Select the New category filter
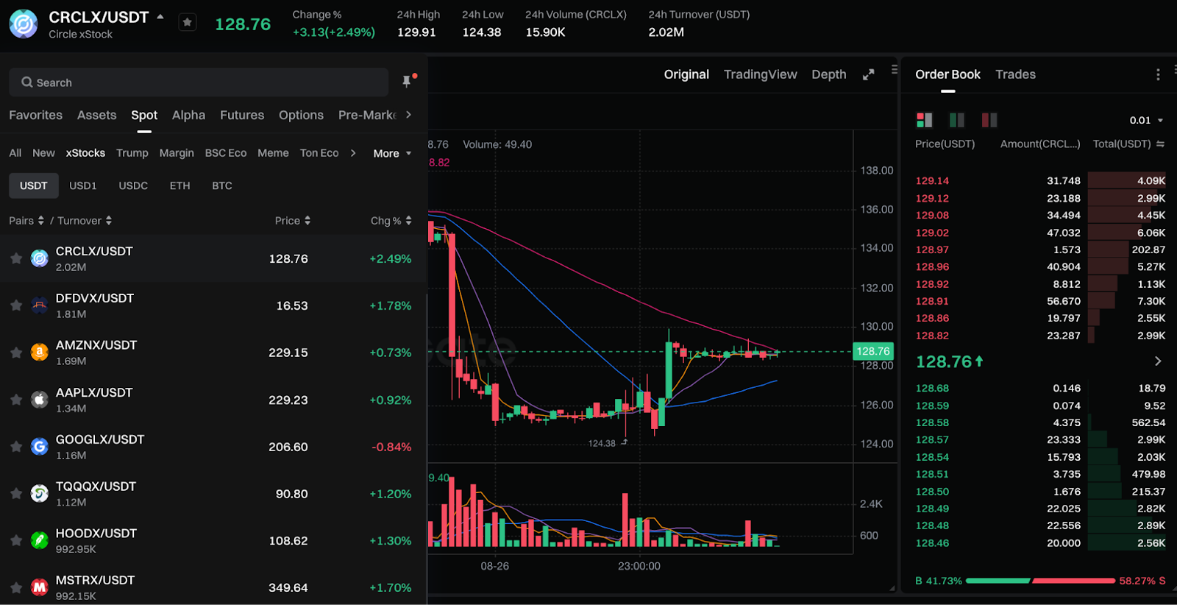 pyautogui.click(x=43, y=153)
